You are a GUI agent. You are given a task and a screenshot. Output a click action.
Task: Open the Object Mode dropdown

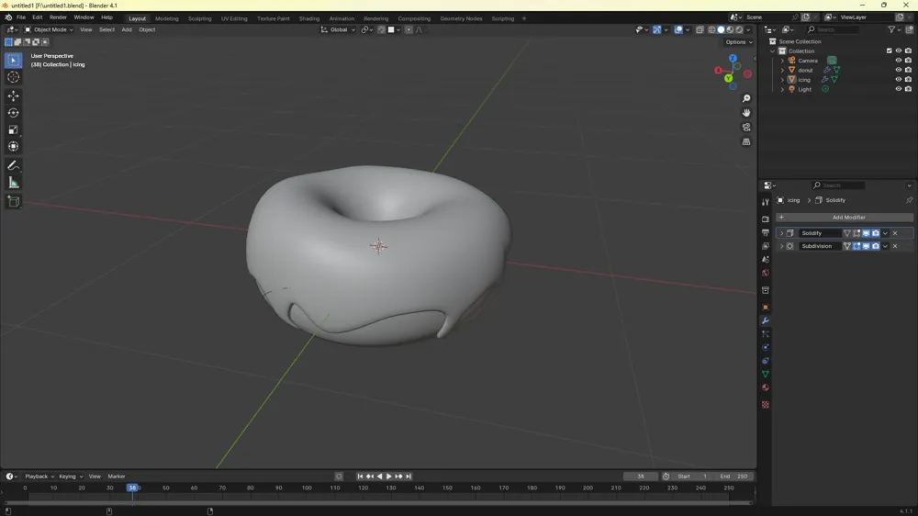[49, 30]
